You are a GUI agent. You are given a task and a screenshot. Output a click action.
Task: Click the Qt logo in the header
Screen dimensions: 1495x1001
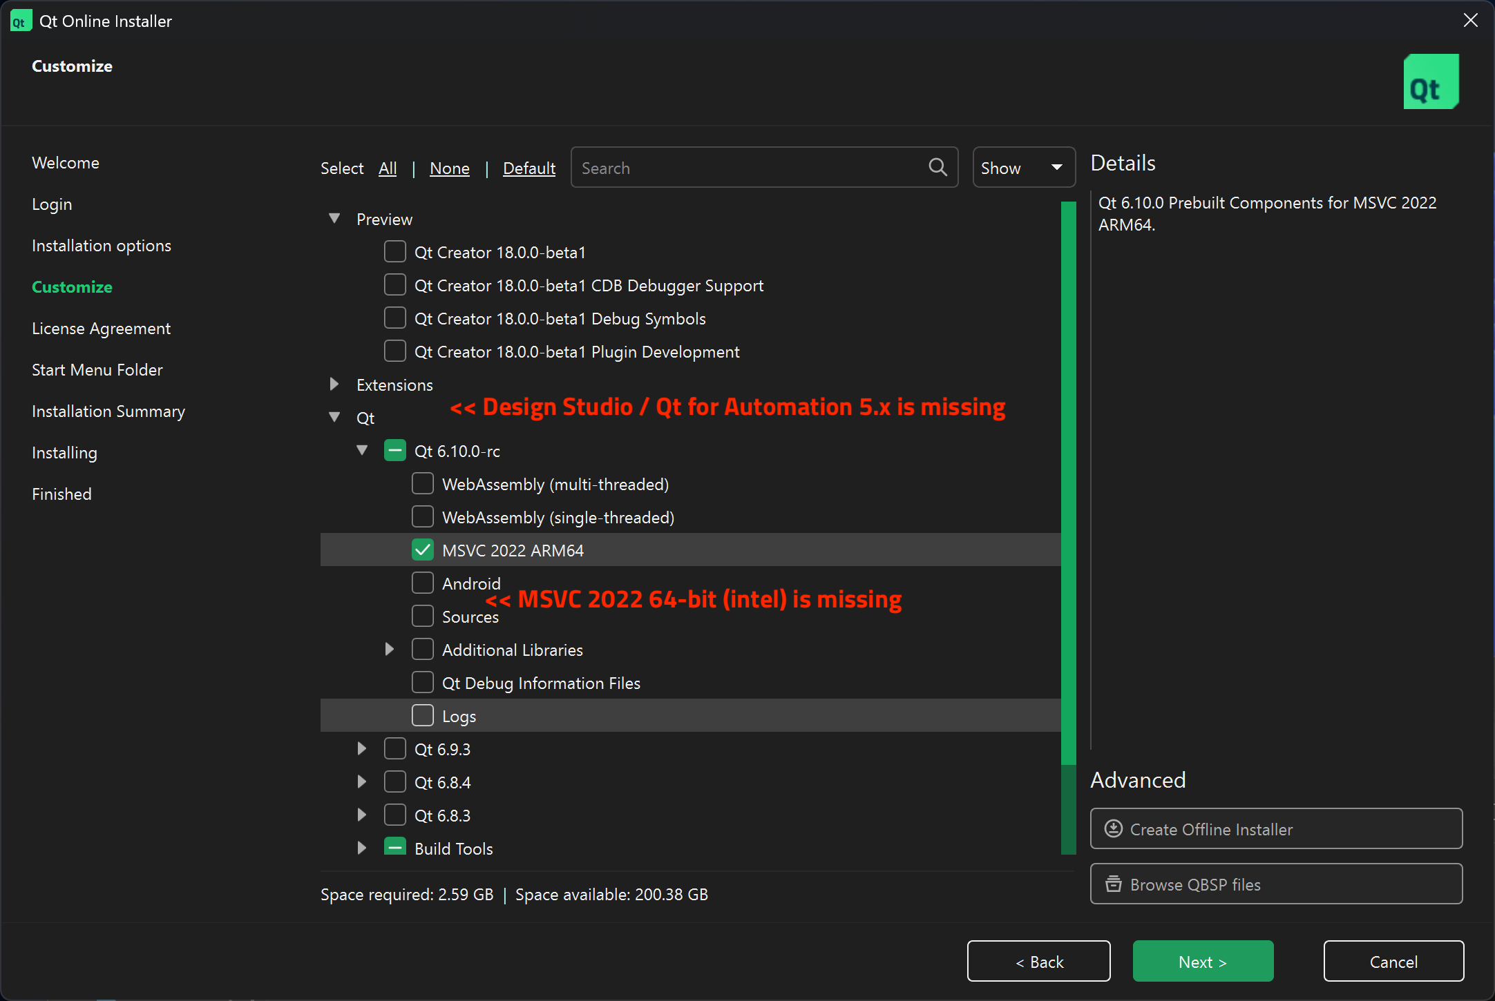pos(1430,82)
